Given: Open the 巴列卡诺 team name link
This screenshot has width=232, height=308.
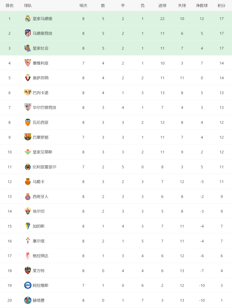Looking at the screenshot, I should click(40, 93).
